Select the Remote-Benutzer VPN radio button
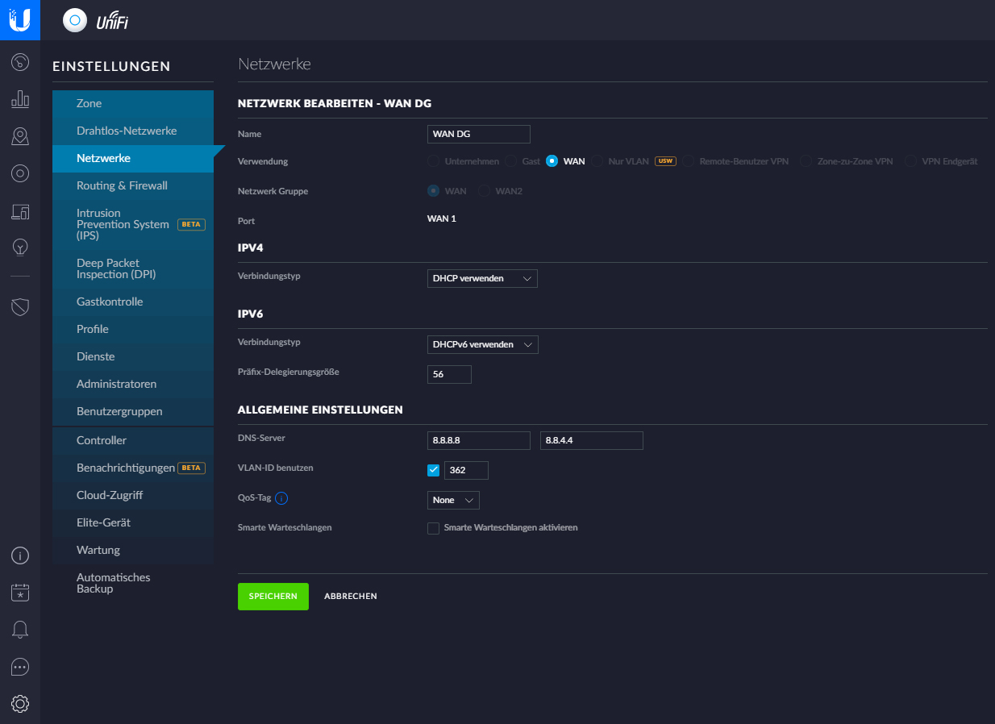The image size is (995, 724). pos(689,161)
